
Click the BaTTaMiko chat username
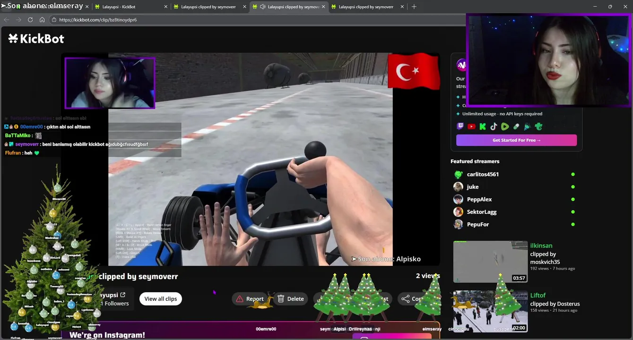[18, 136]
